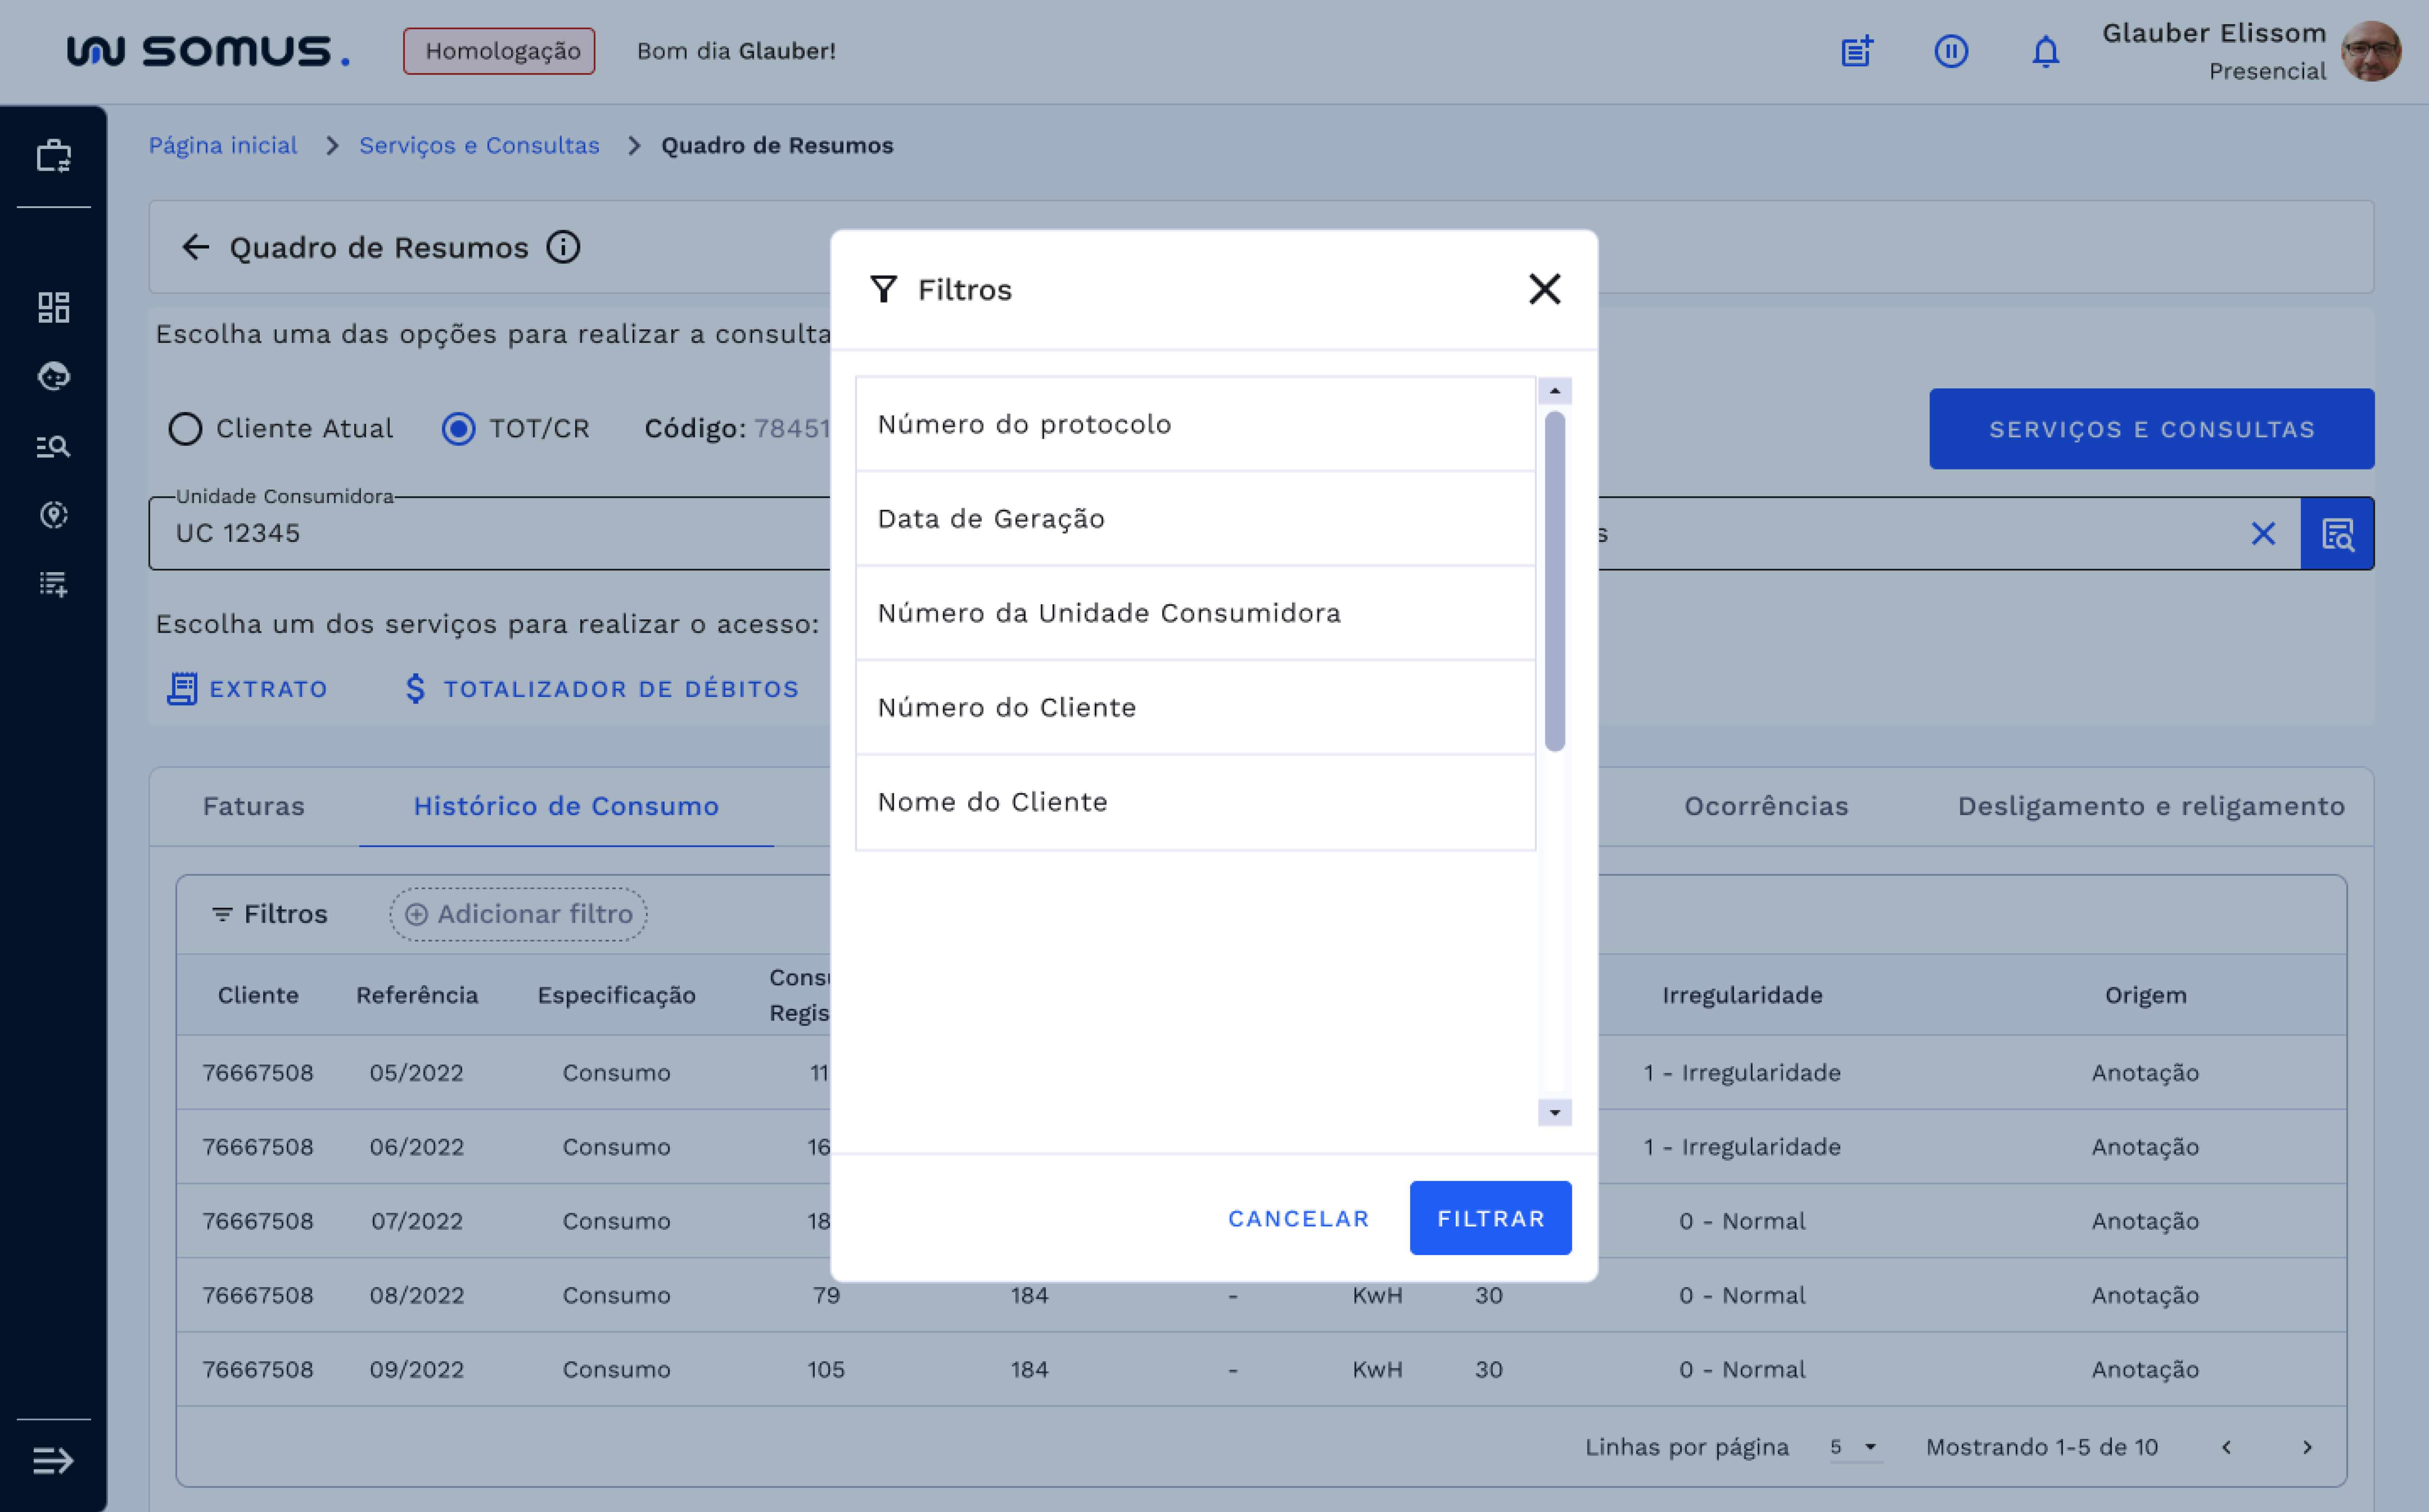Click the add note icon in header

(x=1857, y=51)
